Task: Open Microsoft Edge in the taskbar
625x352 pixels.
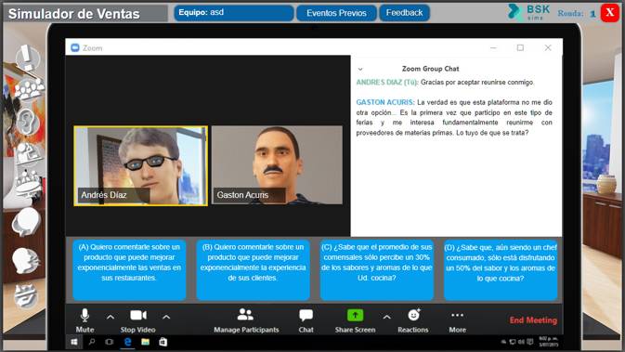Action: point(127,342)
